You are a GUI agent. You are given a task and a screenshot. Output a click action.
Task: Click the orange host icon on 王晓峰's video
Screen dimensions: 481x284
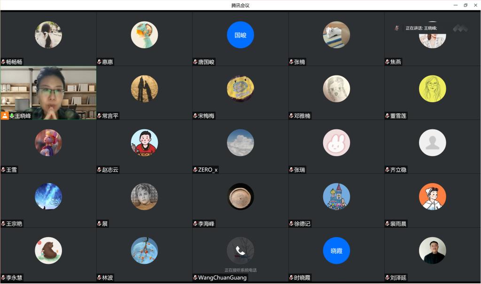[x=5, y=116]
